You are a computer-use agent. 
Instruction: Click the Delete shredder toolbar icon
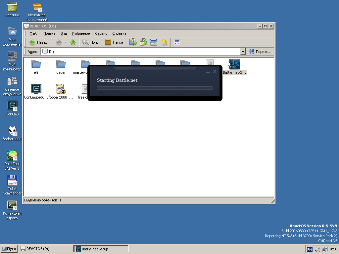point(154,42)
